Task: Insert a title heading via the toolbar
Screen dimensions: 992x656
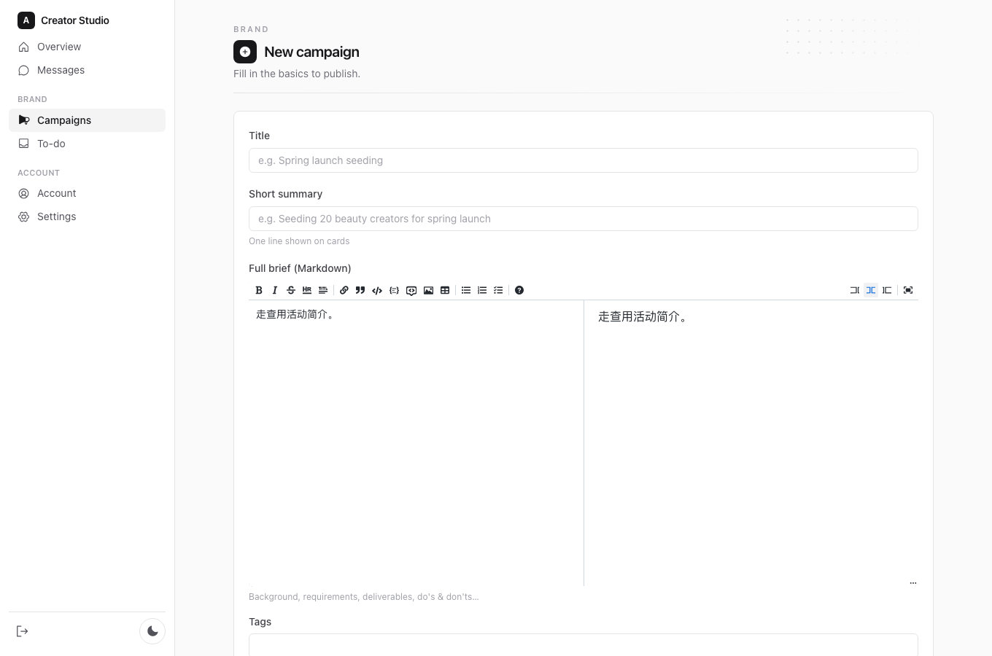Action: click(323, 290)
